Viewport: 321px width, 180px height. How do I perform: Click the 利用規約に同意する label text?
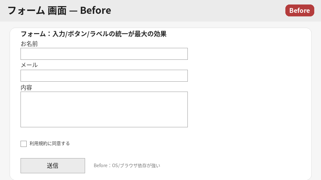pyautogui.click(x=49, y=143)
